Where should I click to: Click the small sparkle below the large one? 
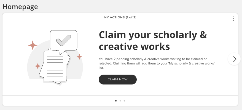click(x=38, y=66)
